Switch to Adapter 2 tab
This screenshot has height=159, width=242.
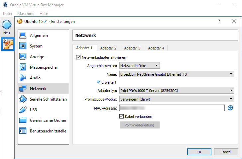coord(108,48)
